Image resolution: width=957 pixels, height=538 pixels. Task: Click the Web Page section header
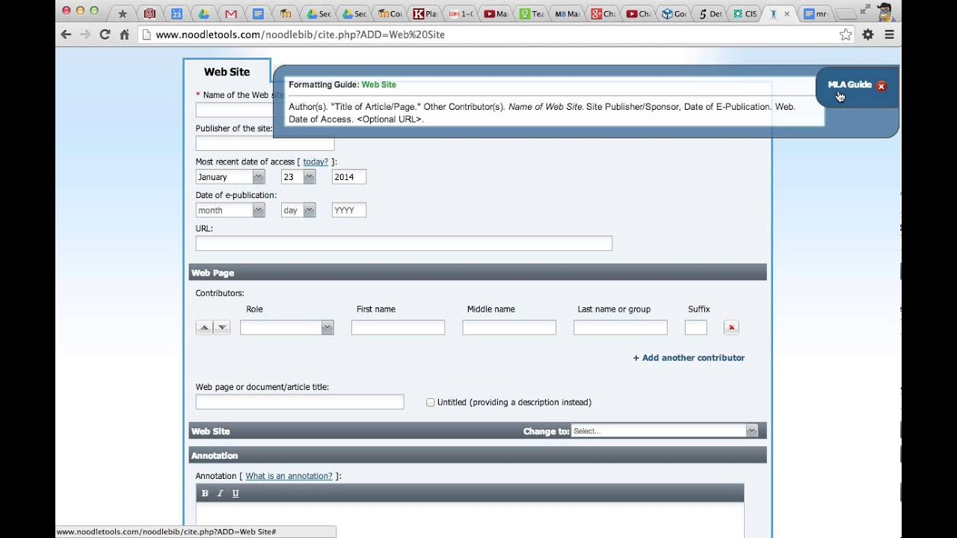(x=478, y=273)
